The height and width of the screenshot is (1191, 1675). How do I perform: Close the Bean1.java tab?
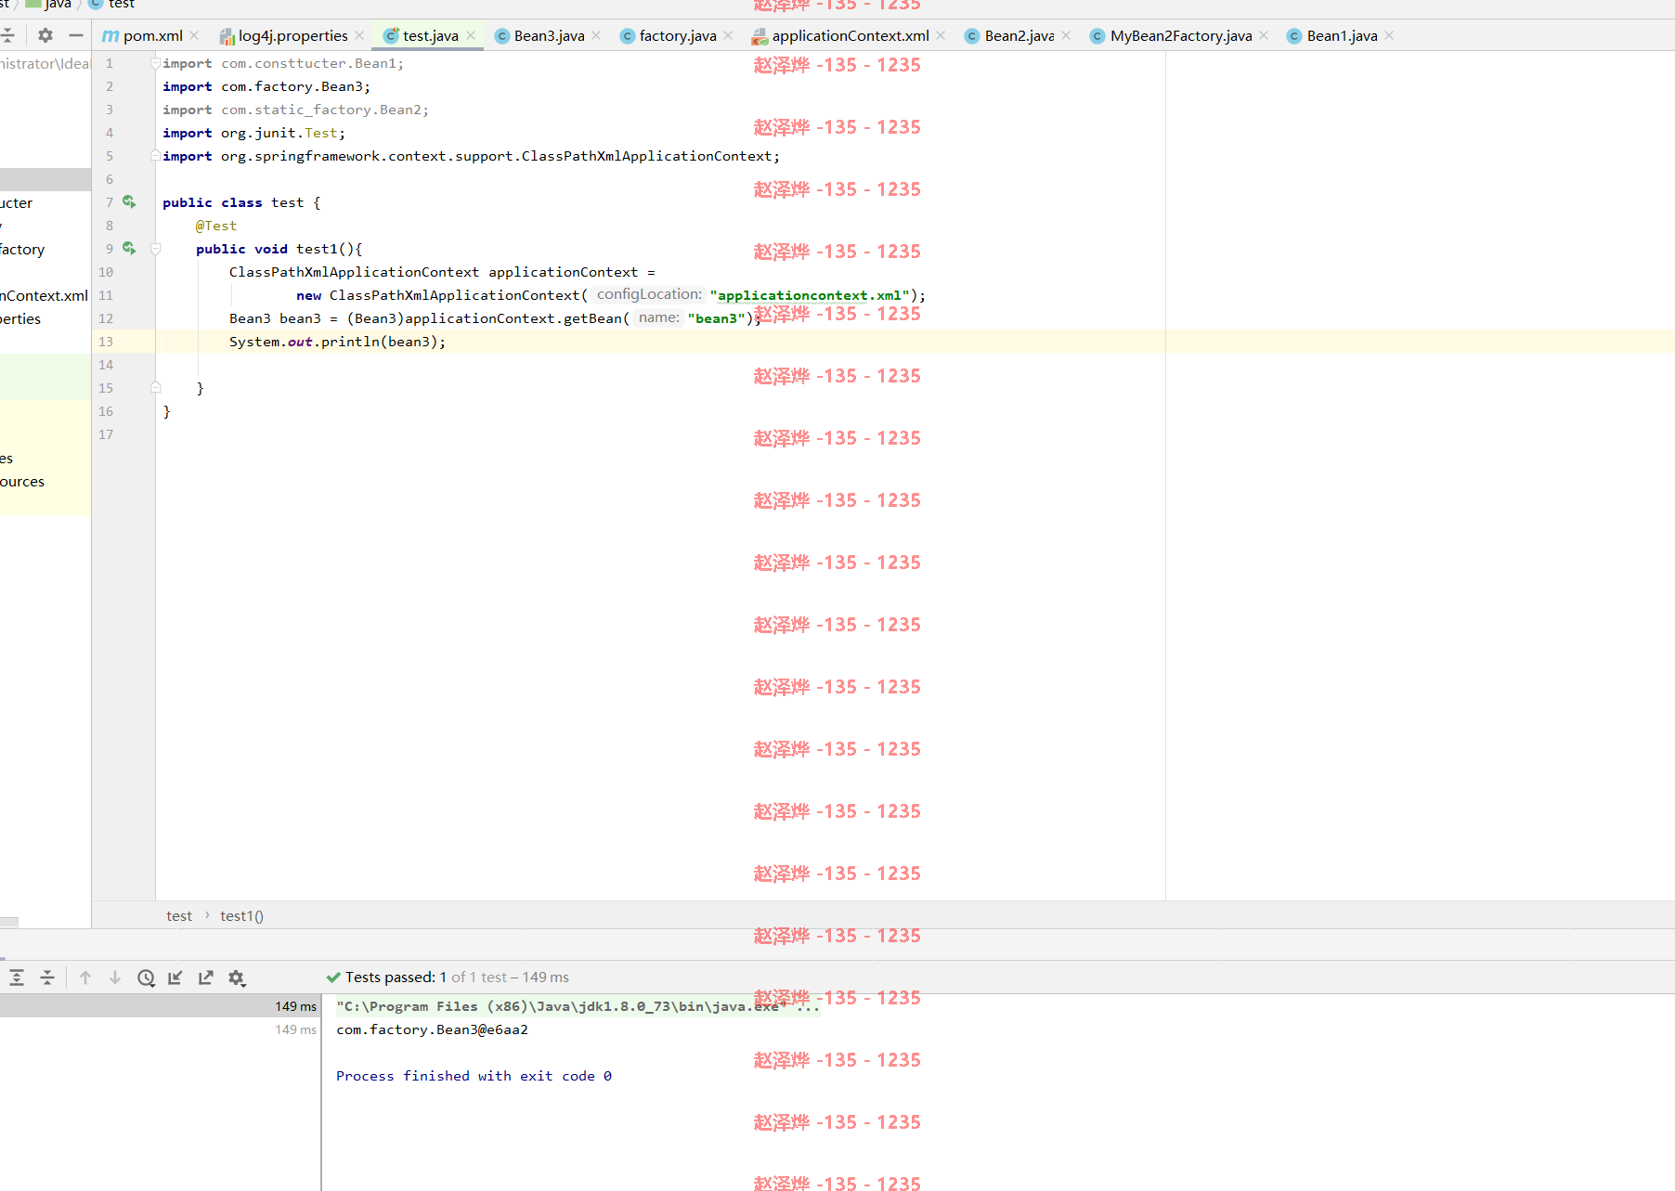(x=1389, y=35)
